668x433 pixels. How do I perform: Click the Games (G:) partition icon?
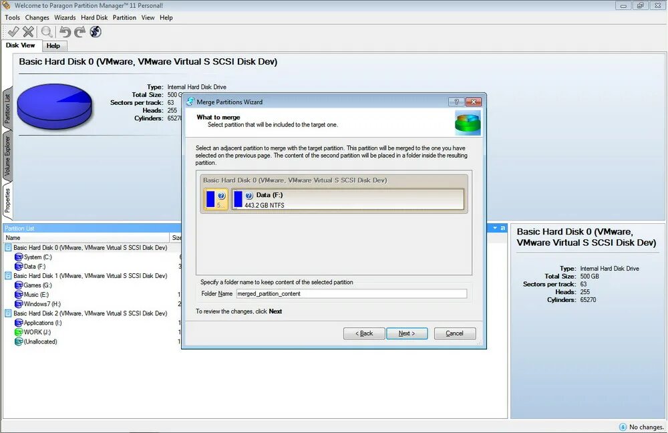coord(18,285)
